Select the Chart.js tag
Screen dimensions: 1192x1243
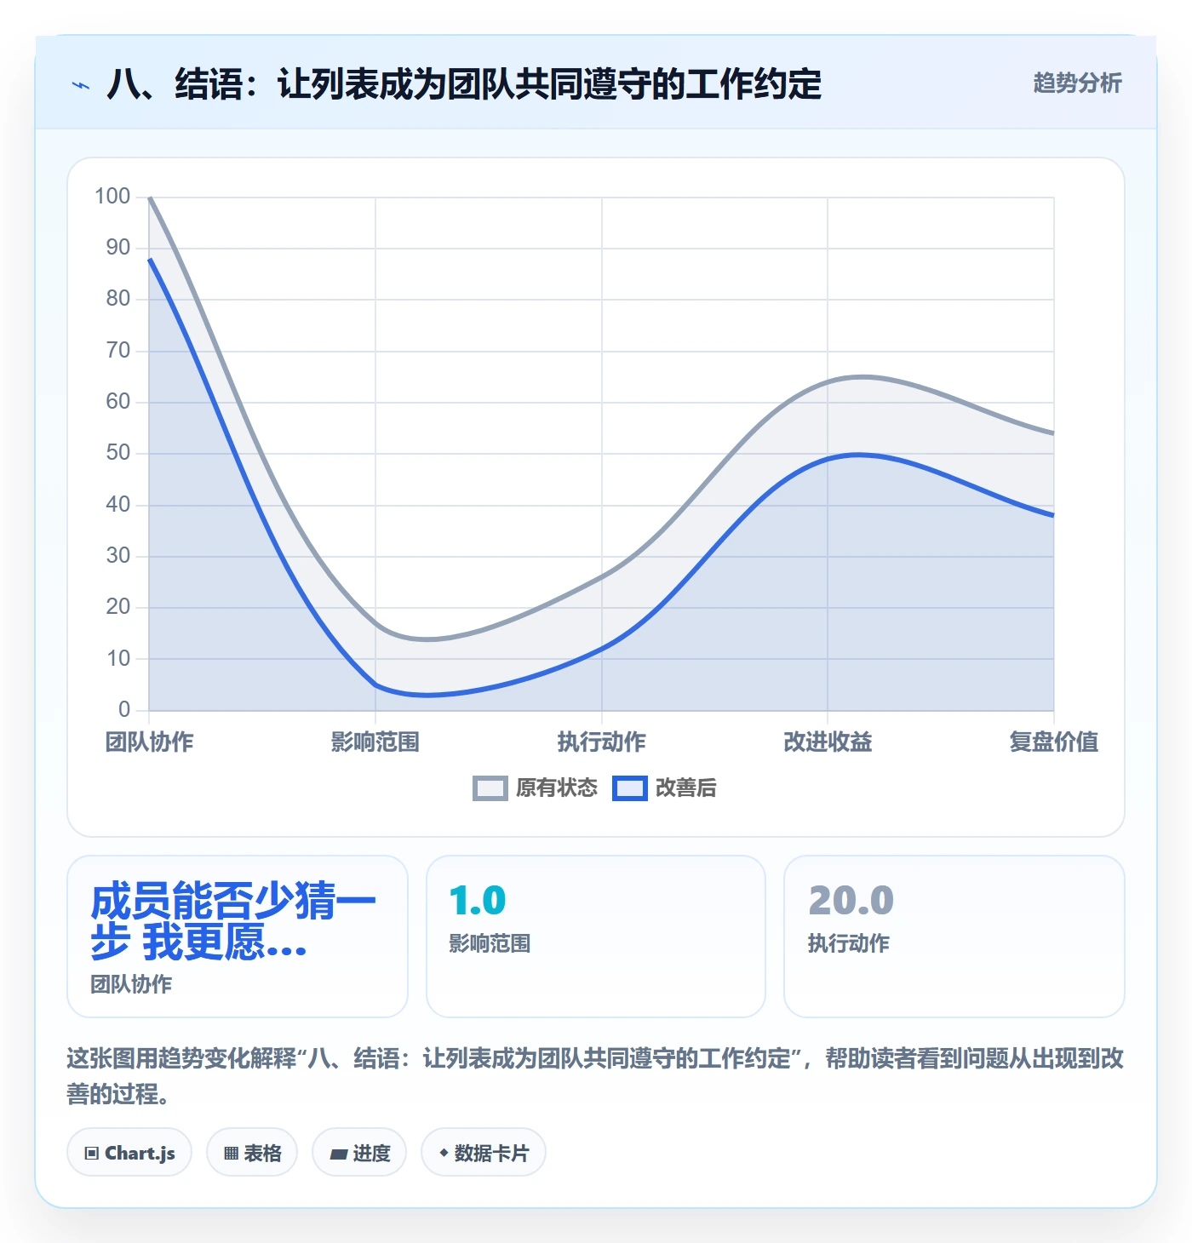[129, 1153]
